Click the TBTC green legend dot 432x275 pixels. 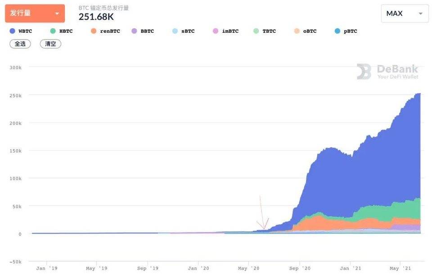tap(256, 31)
